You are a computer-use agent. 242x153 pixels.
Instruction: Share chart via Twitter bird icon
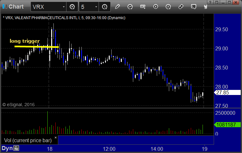tap(205, 7)
